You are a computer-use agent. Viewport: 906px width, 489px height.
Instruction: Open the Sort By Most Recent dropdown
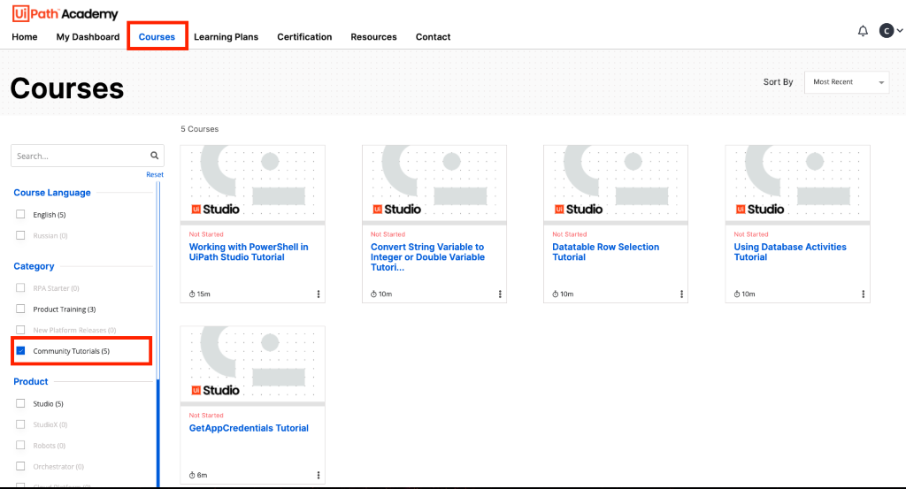coord(847,82)
